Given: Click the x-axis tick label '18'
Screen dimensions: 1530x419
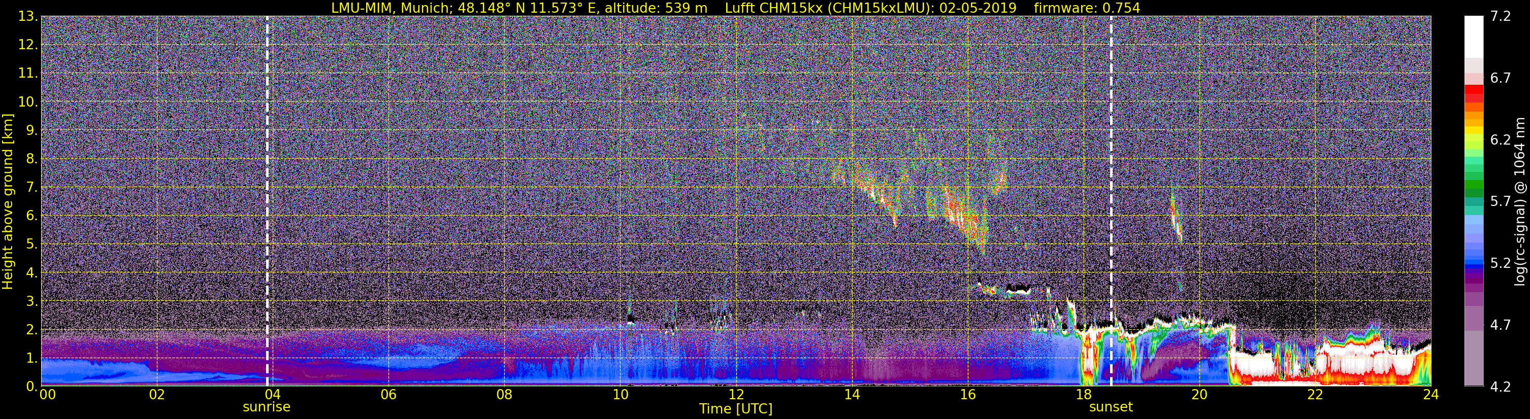Looking at the screenshot, I should (x=1083, y=395).
